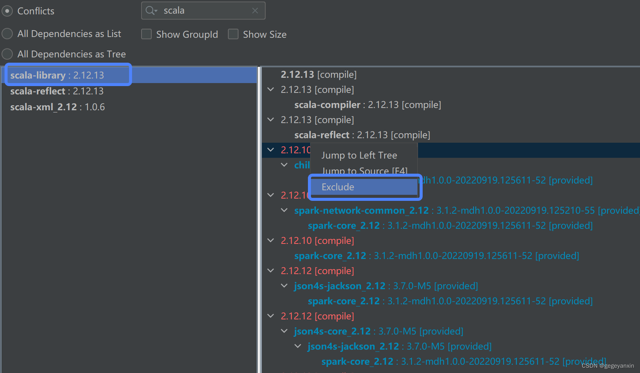Select scala-reflect : 2.12.13 [compile] in right tree
640x373 pixels.
tap(362, 135)
